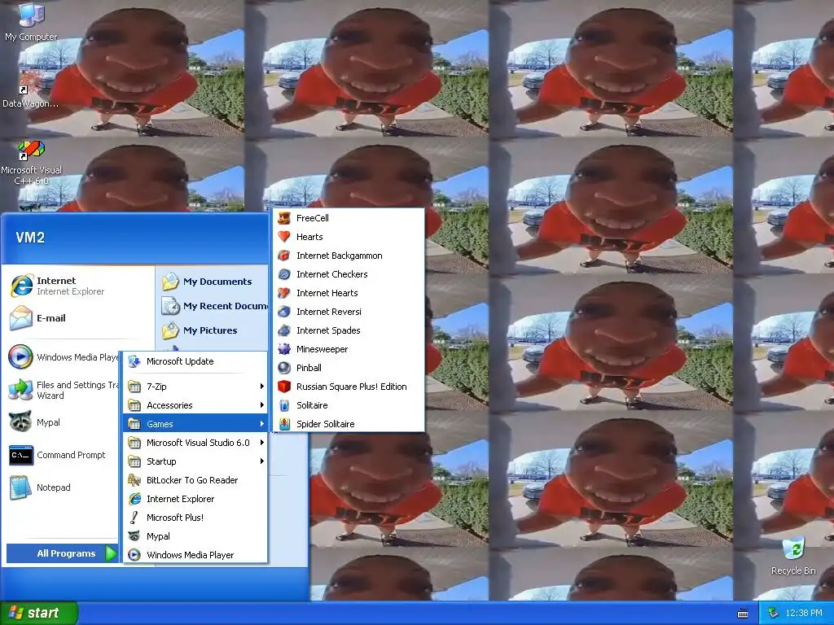Open My Recent Documents link
The width and height of the screenshot is (834, 625).
214,306
